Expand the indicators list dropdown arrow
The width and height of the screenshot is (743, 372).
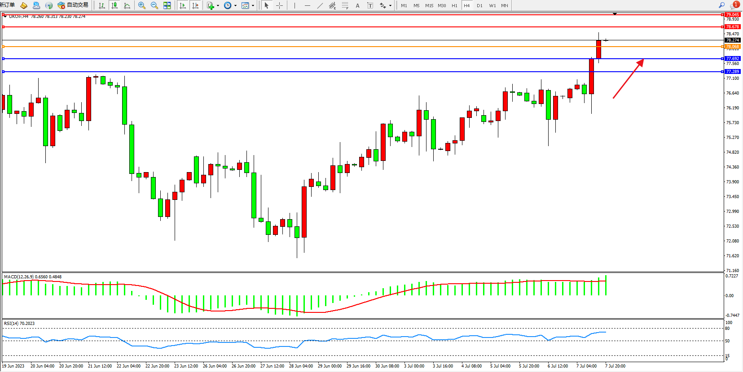click(x=218, y=6)
